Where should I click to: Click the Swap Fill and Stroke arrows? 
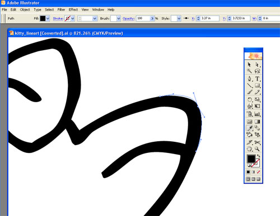tap(258, 156)
